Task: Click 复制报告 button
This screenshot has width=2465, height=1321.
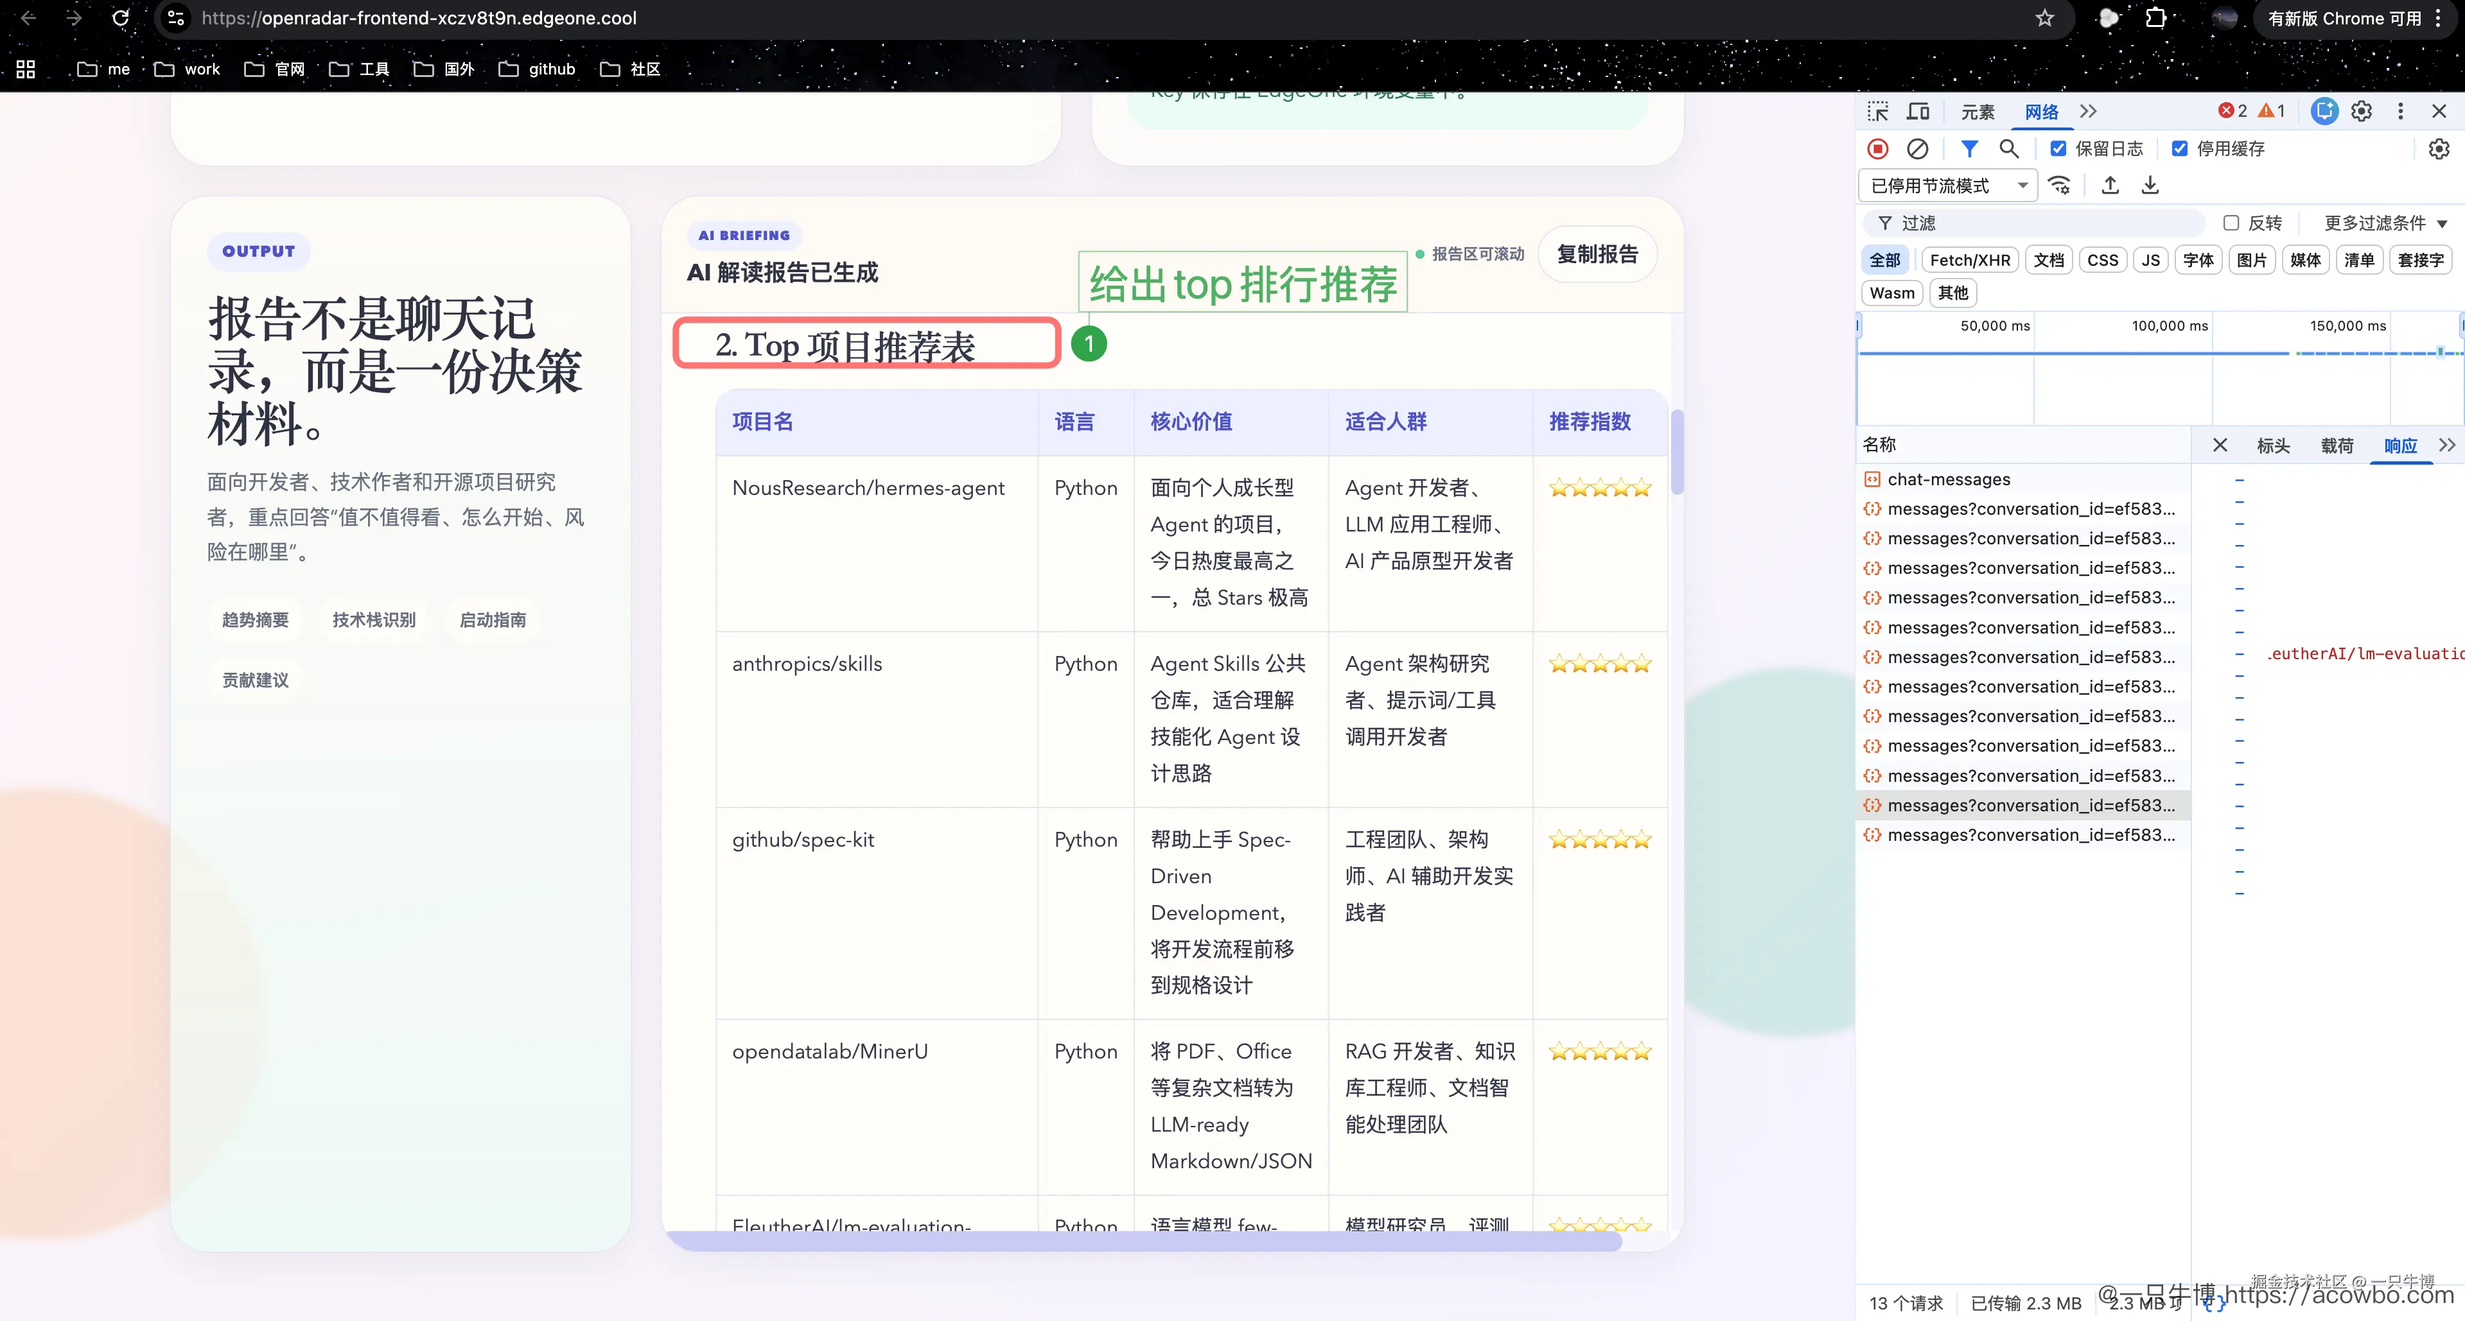Action: pyautogui.click(x=1597, y=254)
